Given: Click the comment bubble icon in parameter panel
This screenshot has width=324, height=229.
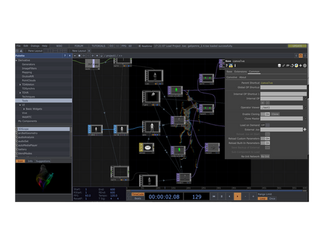Looking at the screenshot, I should (x=288, y=65).
